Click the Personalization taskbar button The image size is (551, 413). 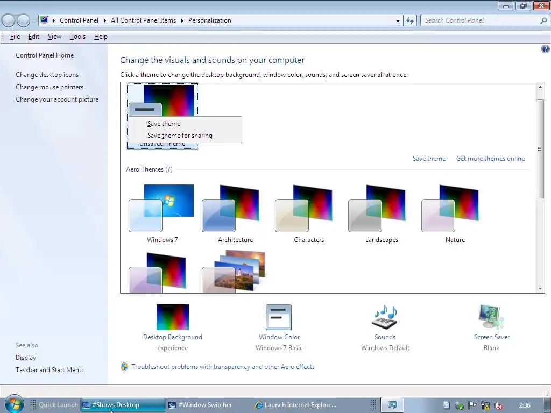click(392, 405)
